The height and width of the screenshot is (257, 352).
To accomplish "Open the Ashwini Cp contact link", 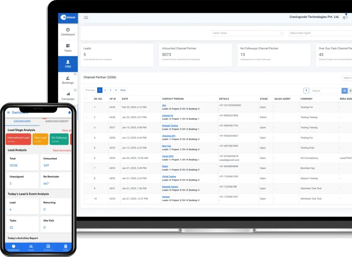I will pyautogui.click(x=166, y=115).
